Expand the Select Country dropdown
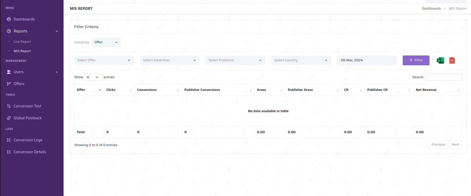 (301, 60)
